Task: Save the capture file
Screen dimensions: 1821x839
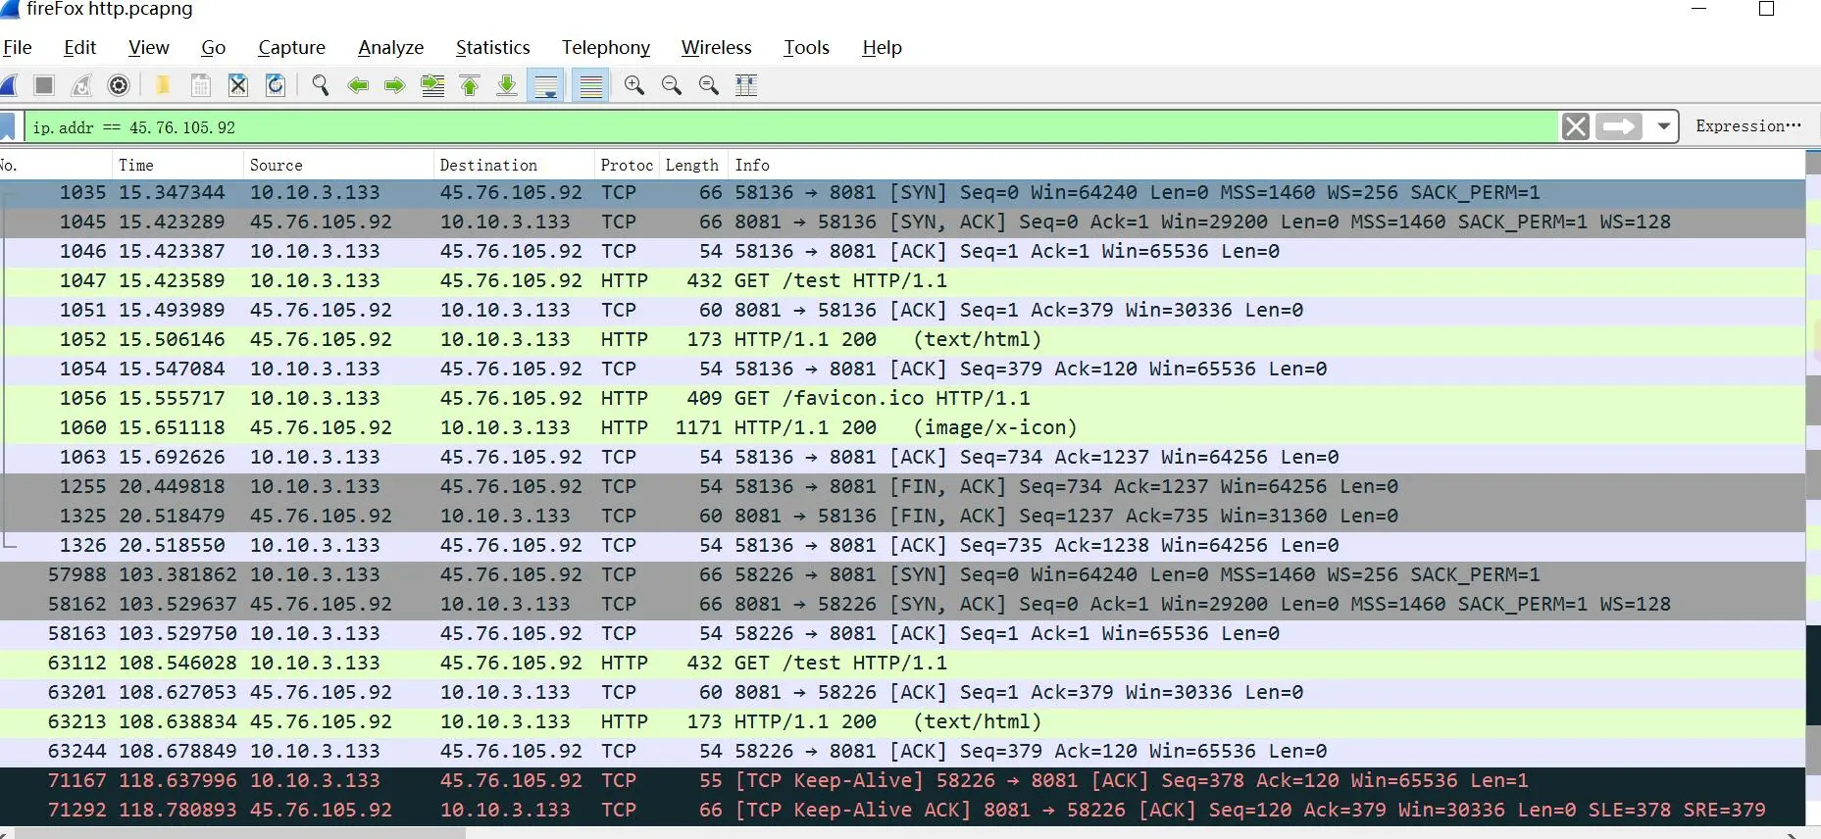Action: [200, 85]
